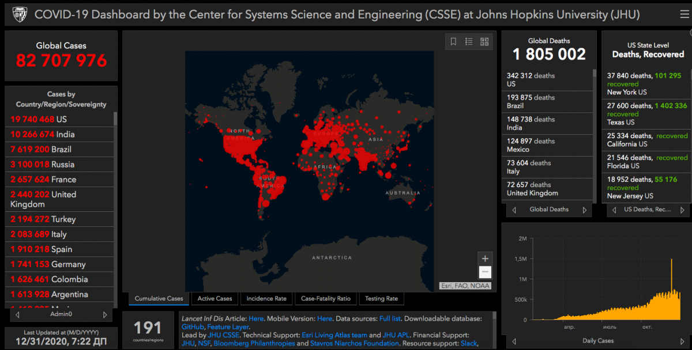Open the Mobile Version Here link
692x350 pixels.
click(x=325, y=318)
